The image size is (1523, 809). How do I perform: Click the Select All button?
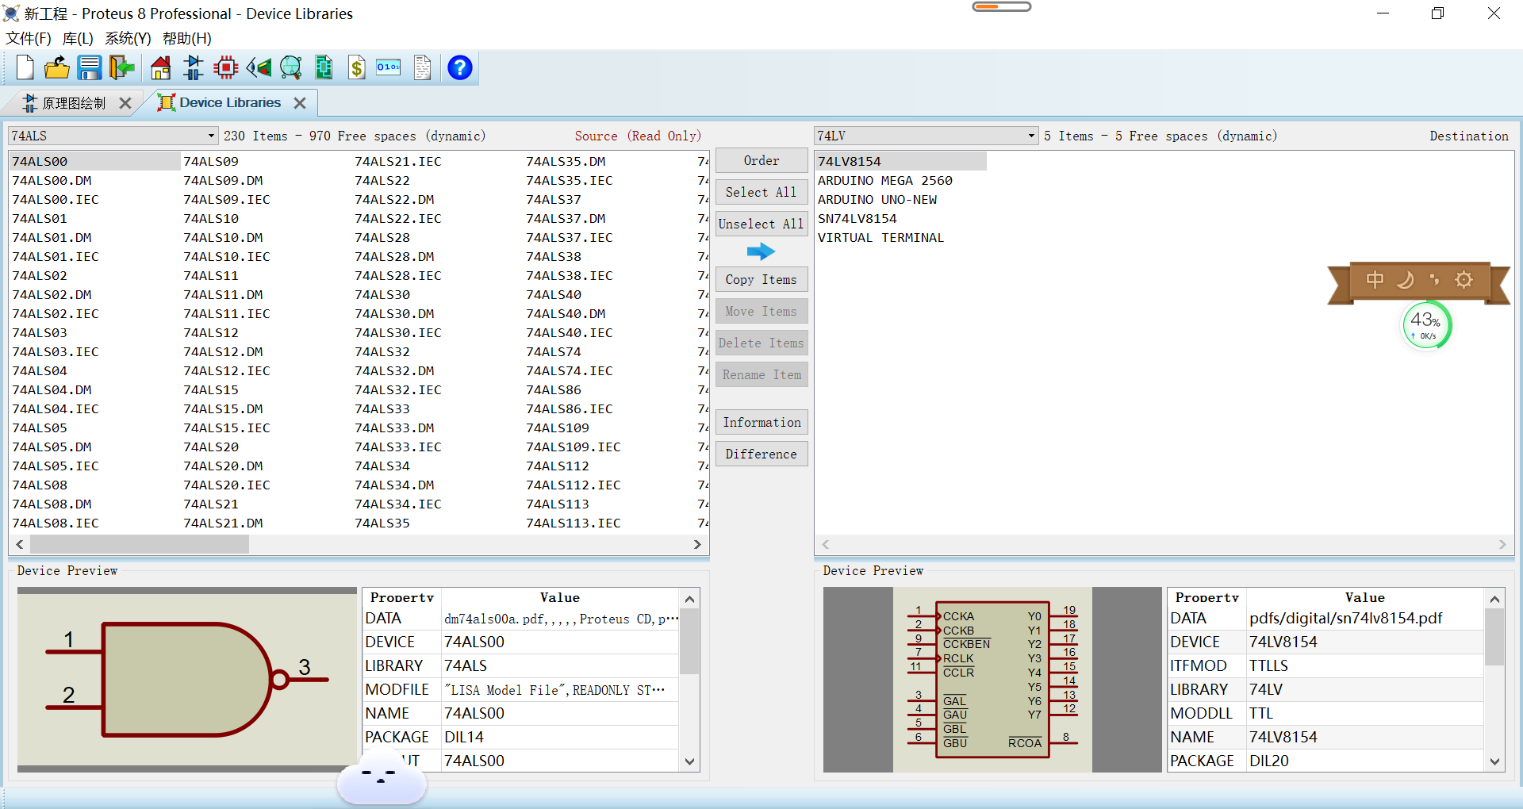coord(761,192)
